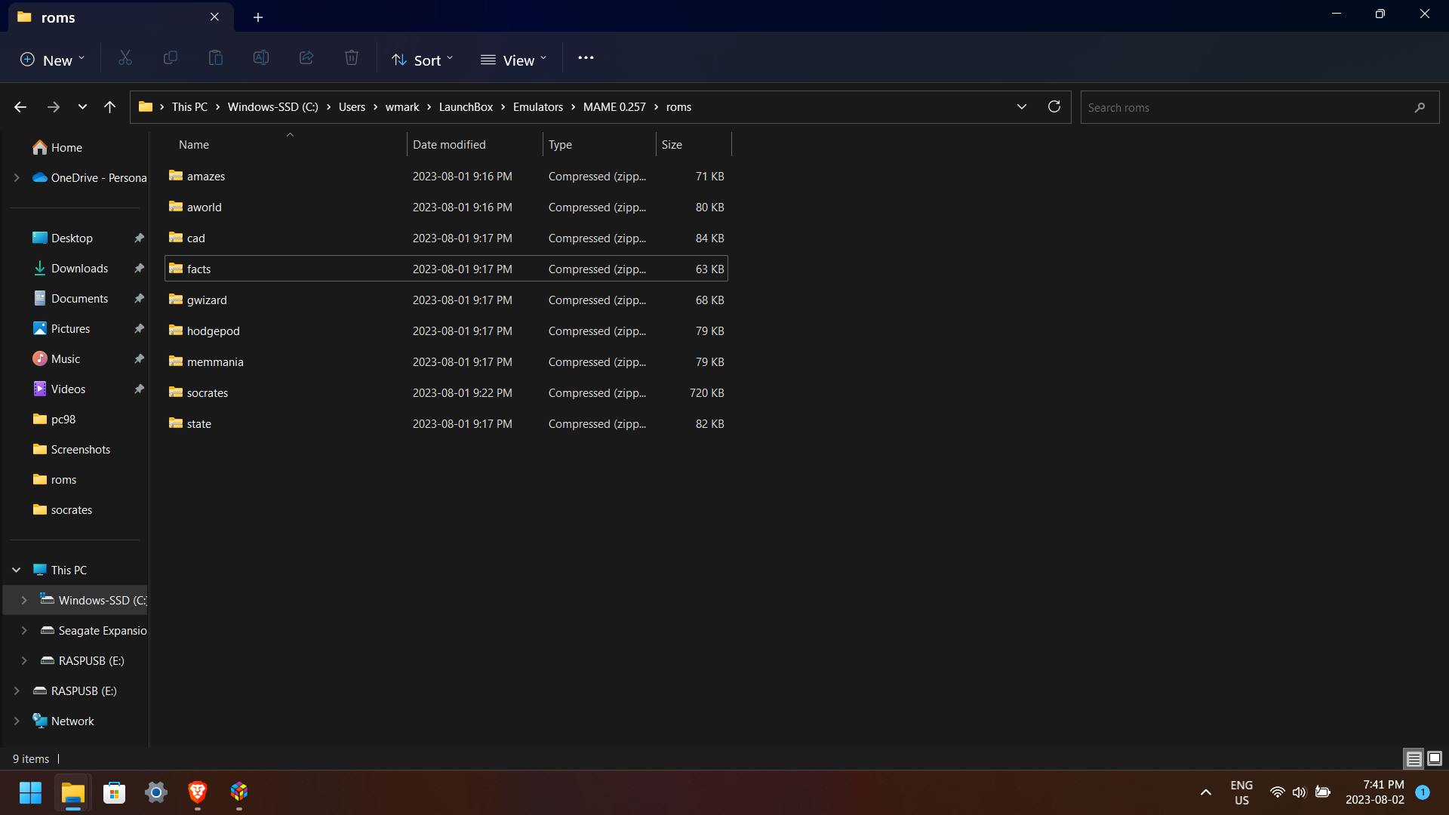Open the See more options menu
This screenshot has width=1449, height=815.
point(586,58)
